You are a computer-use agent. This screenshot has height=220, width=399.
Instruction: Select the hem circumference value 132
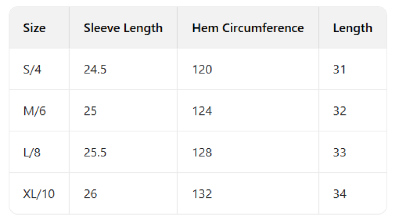click(x=202, y=194)
